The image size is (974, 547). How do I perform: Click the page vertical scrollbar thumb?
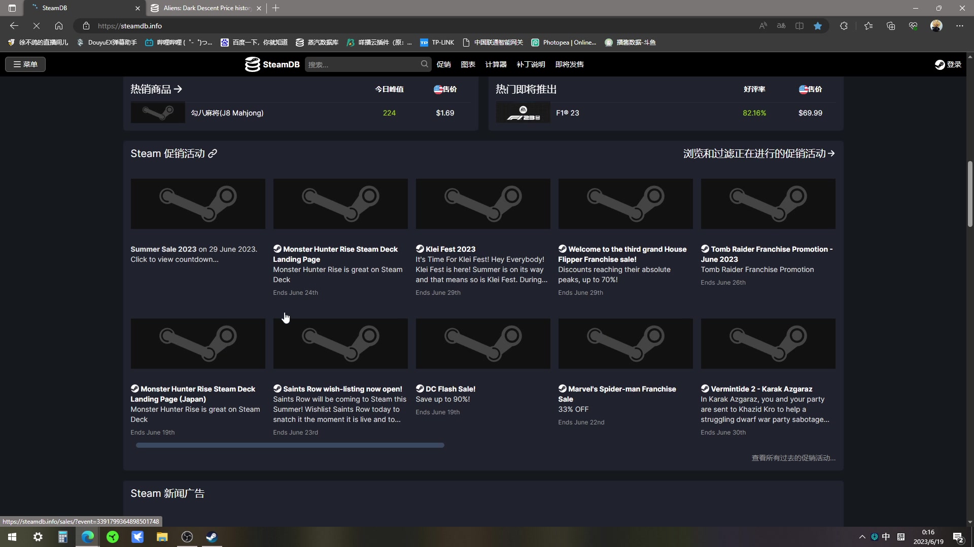970,193
